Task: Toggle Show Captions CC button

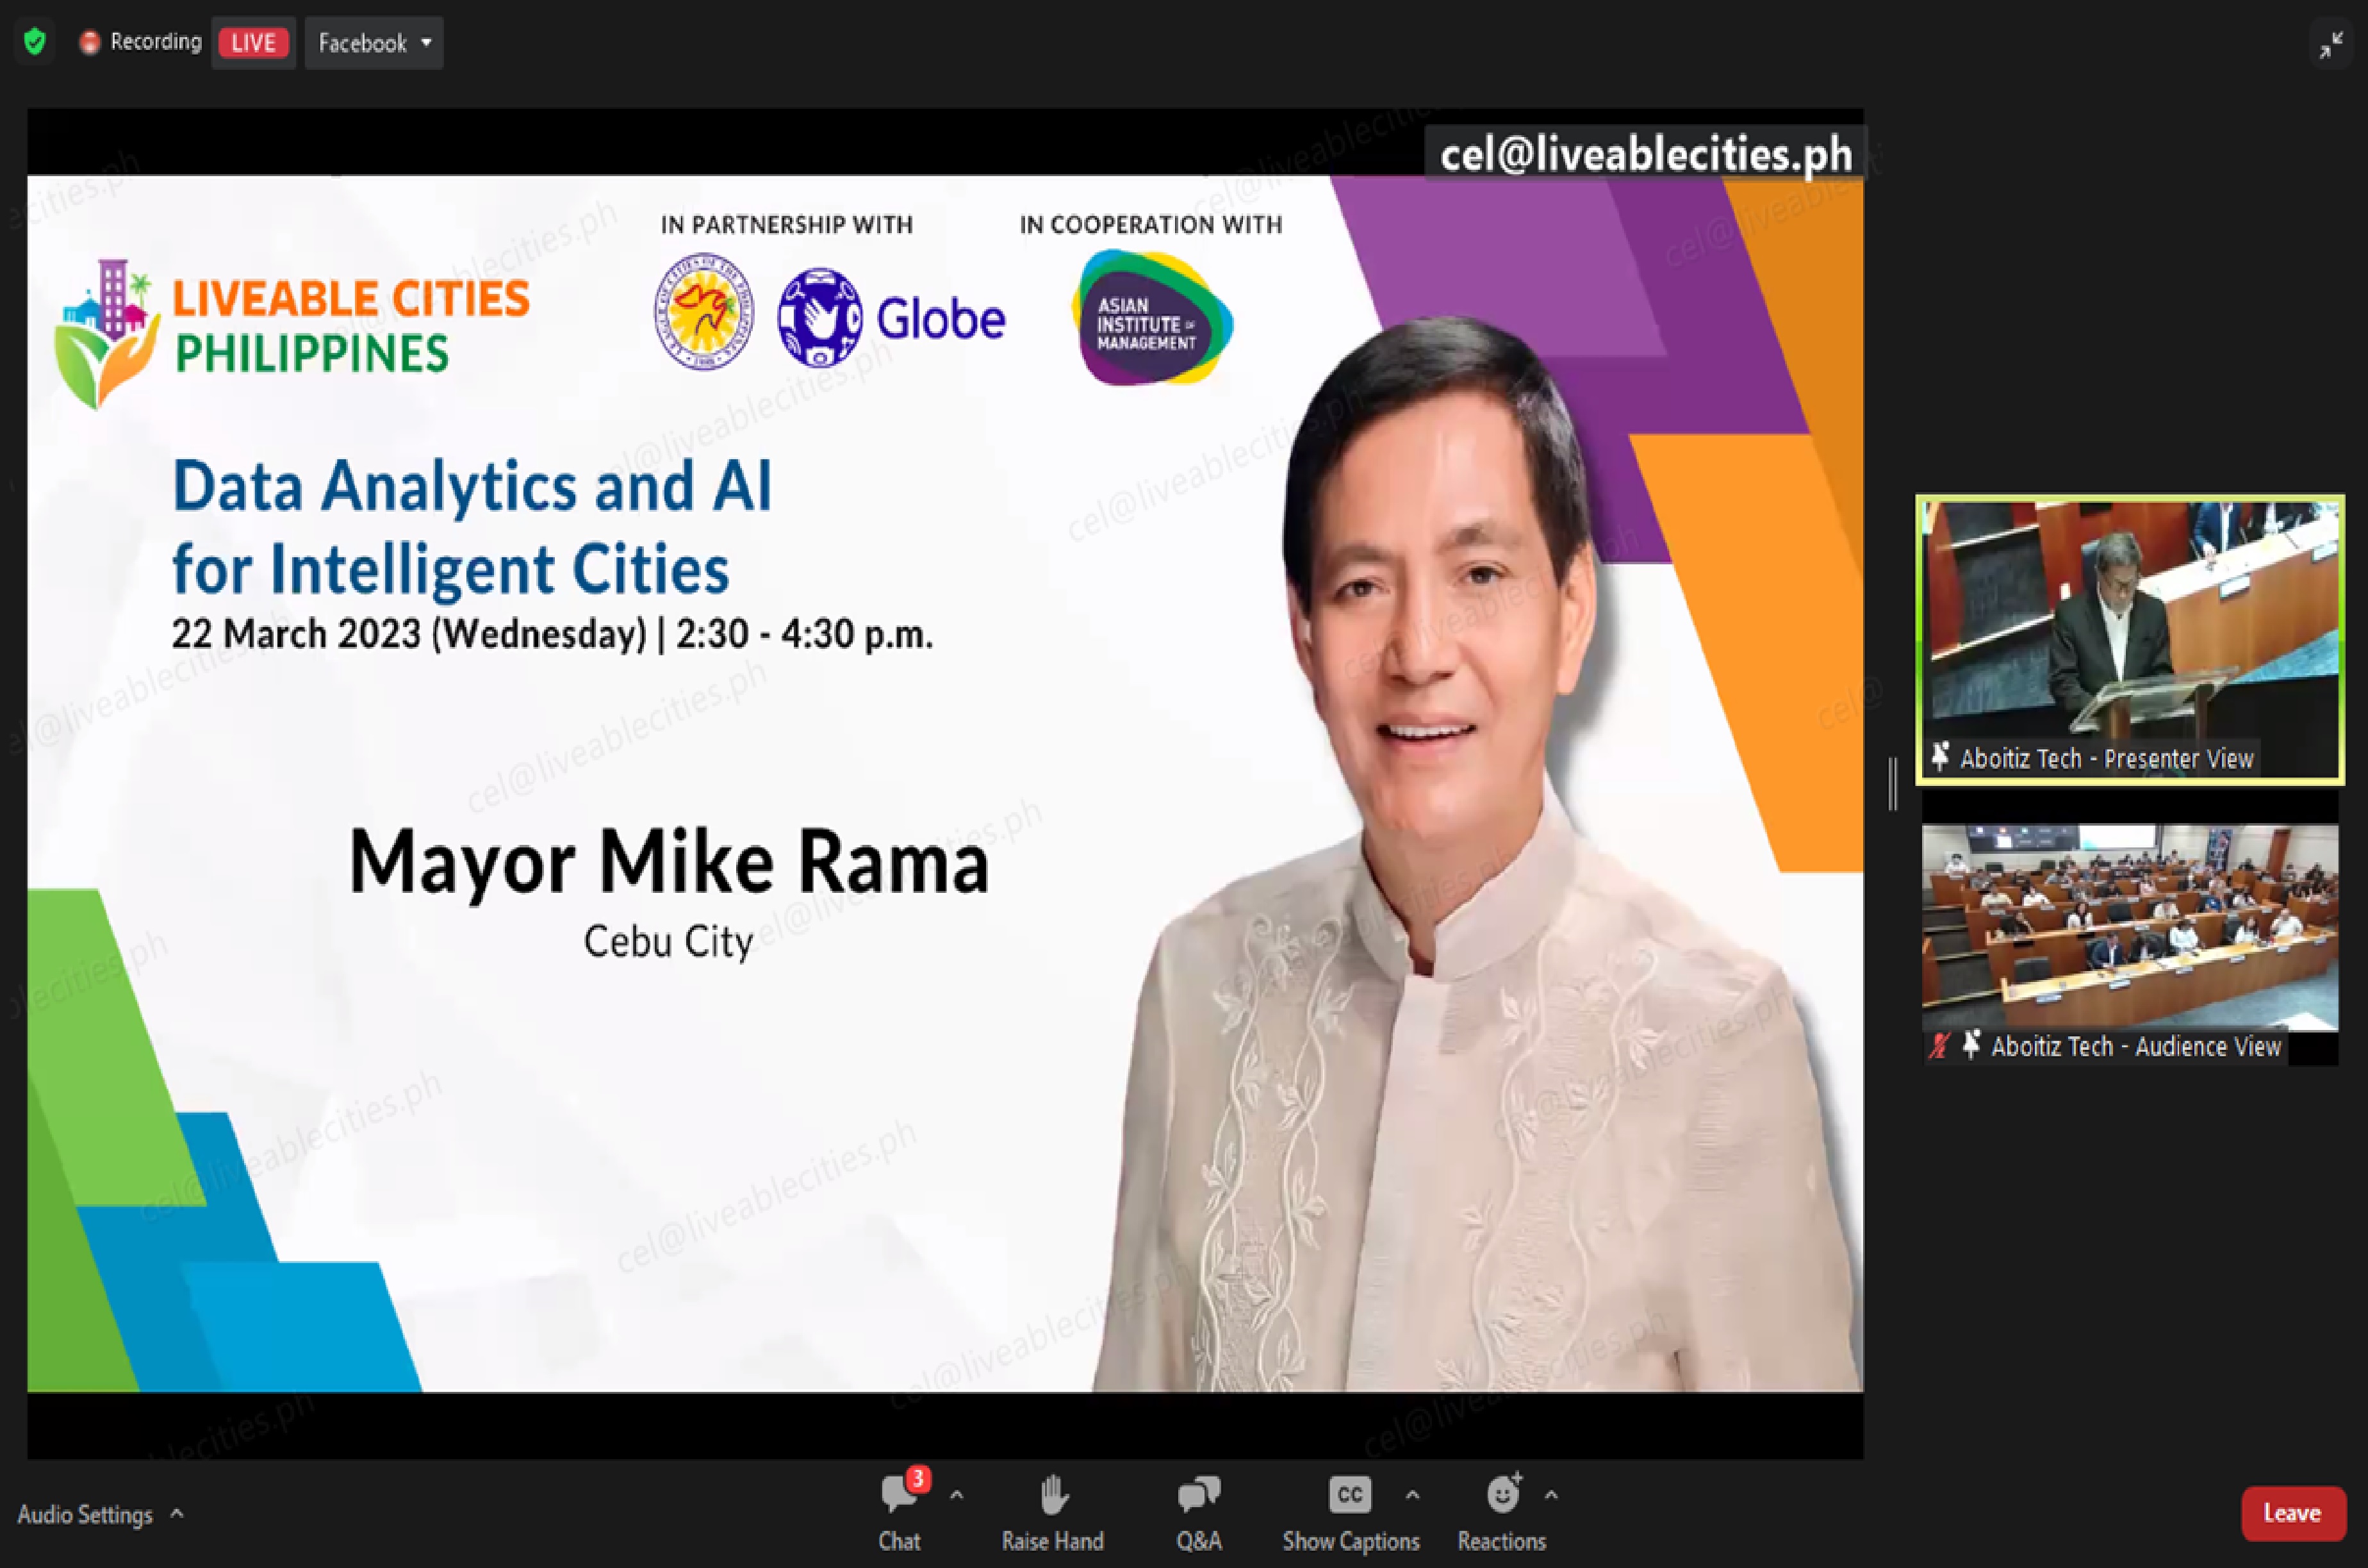Action: [1349, 1495]
